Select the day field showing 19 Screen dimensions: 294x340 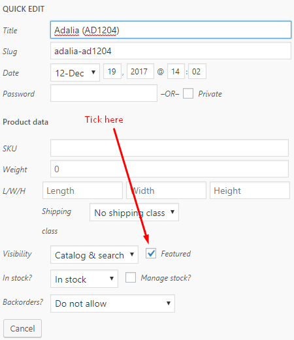(112, 71)
